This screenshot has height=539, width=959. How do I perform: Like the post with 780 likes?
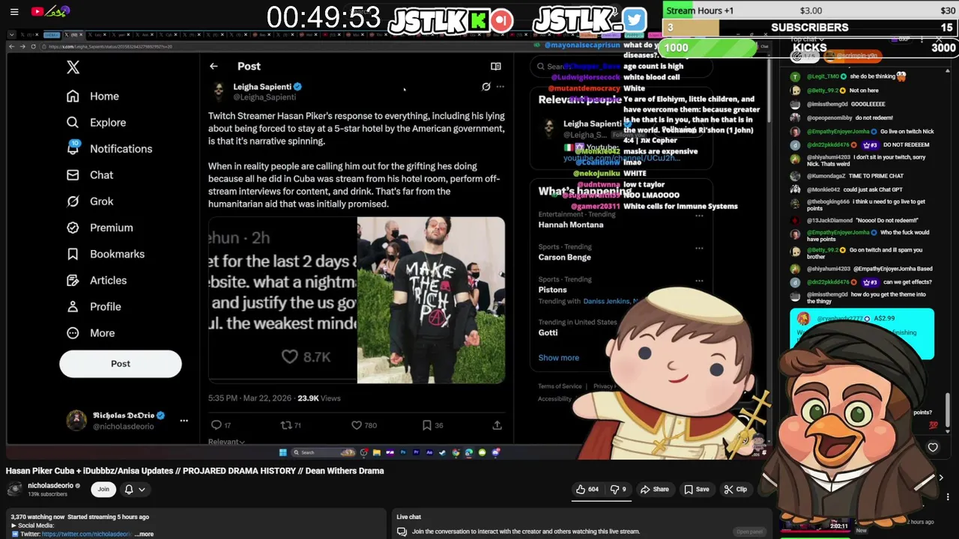357,425
